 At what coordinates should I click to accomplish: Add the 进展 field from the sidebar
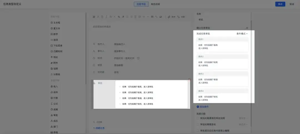tap(54, 109)
